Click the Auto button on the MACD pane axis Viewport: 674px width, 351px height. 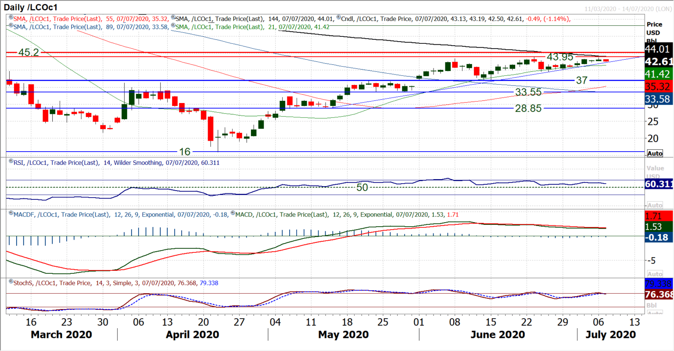[655, 273]
